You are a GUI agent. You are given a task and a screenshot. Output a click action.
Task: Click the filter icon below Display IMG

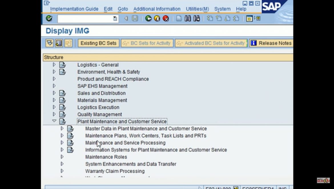[x=49, y=43]
